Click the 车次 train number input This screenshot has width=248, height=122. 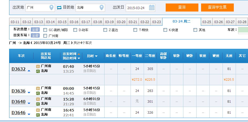[x=243, y=31]
